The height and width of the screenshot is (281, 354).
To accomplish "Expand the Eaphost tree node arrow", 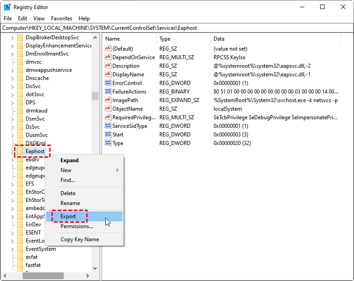I will (12, 151).
